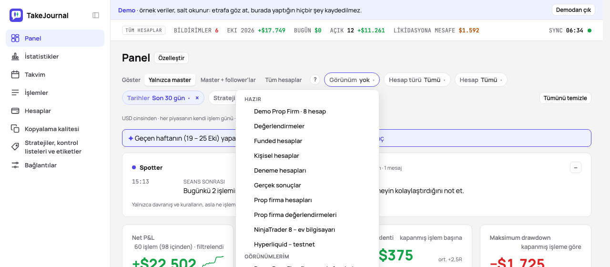Open the Hesap türü dropdown
This screenshot has width=610, height=267.
(x=417, y=80)
